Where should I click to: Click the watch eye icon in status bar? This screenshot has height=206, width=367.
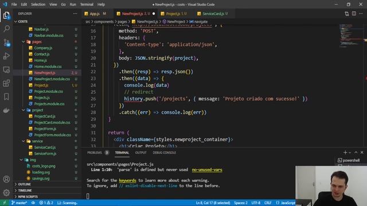(33, 203)
